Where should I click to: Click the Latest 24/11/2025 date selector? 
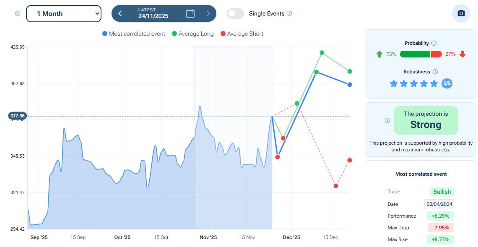point(153,13)
